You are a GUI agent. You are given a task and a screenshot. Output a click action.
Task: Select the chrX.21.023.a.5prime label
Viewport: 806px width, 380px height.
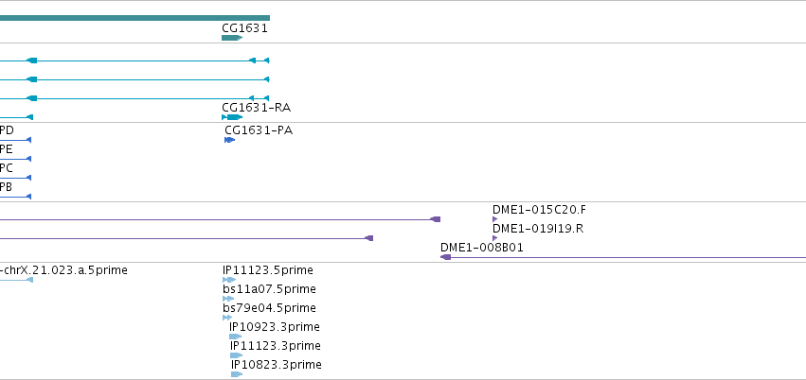pyautogui.click(x=63, y=270)
